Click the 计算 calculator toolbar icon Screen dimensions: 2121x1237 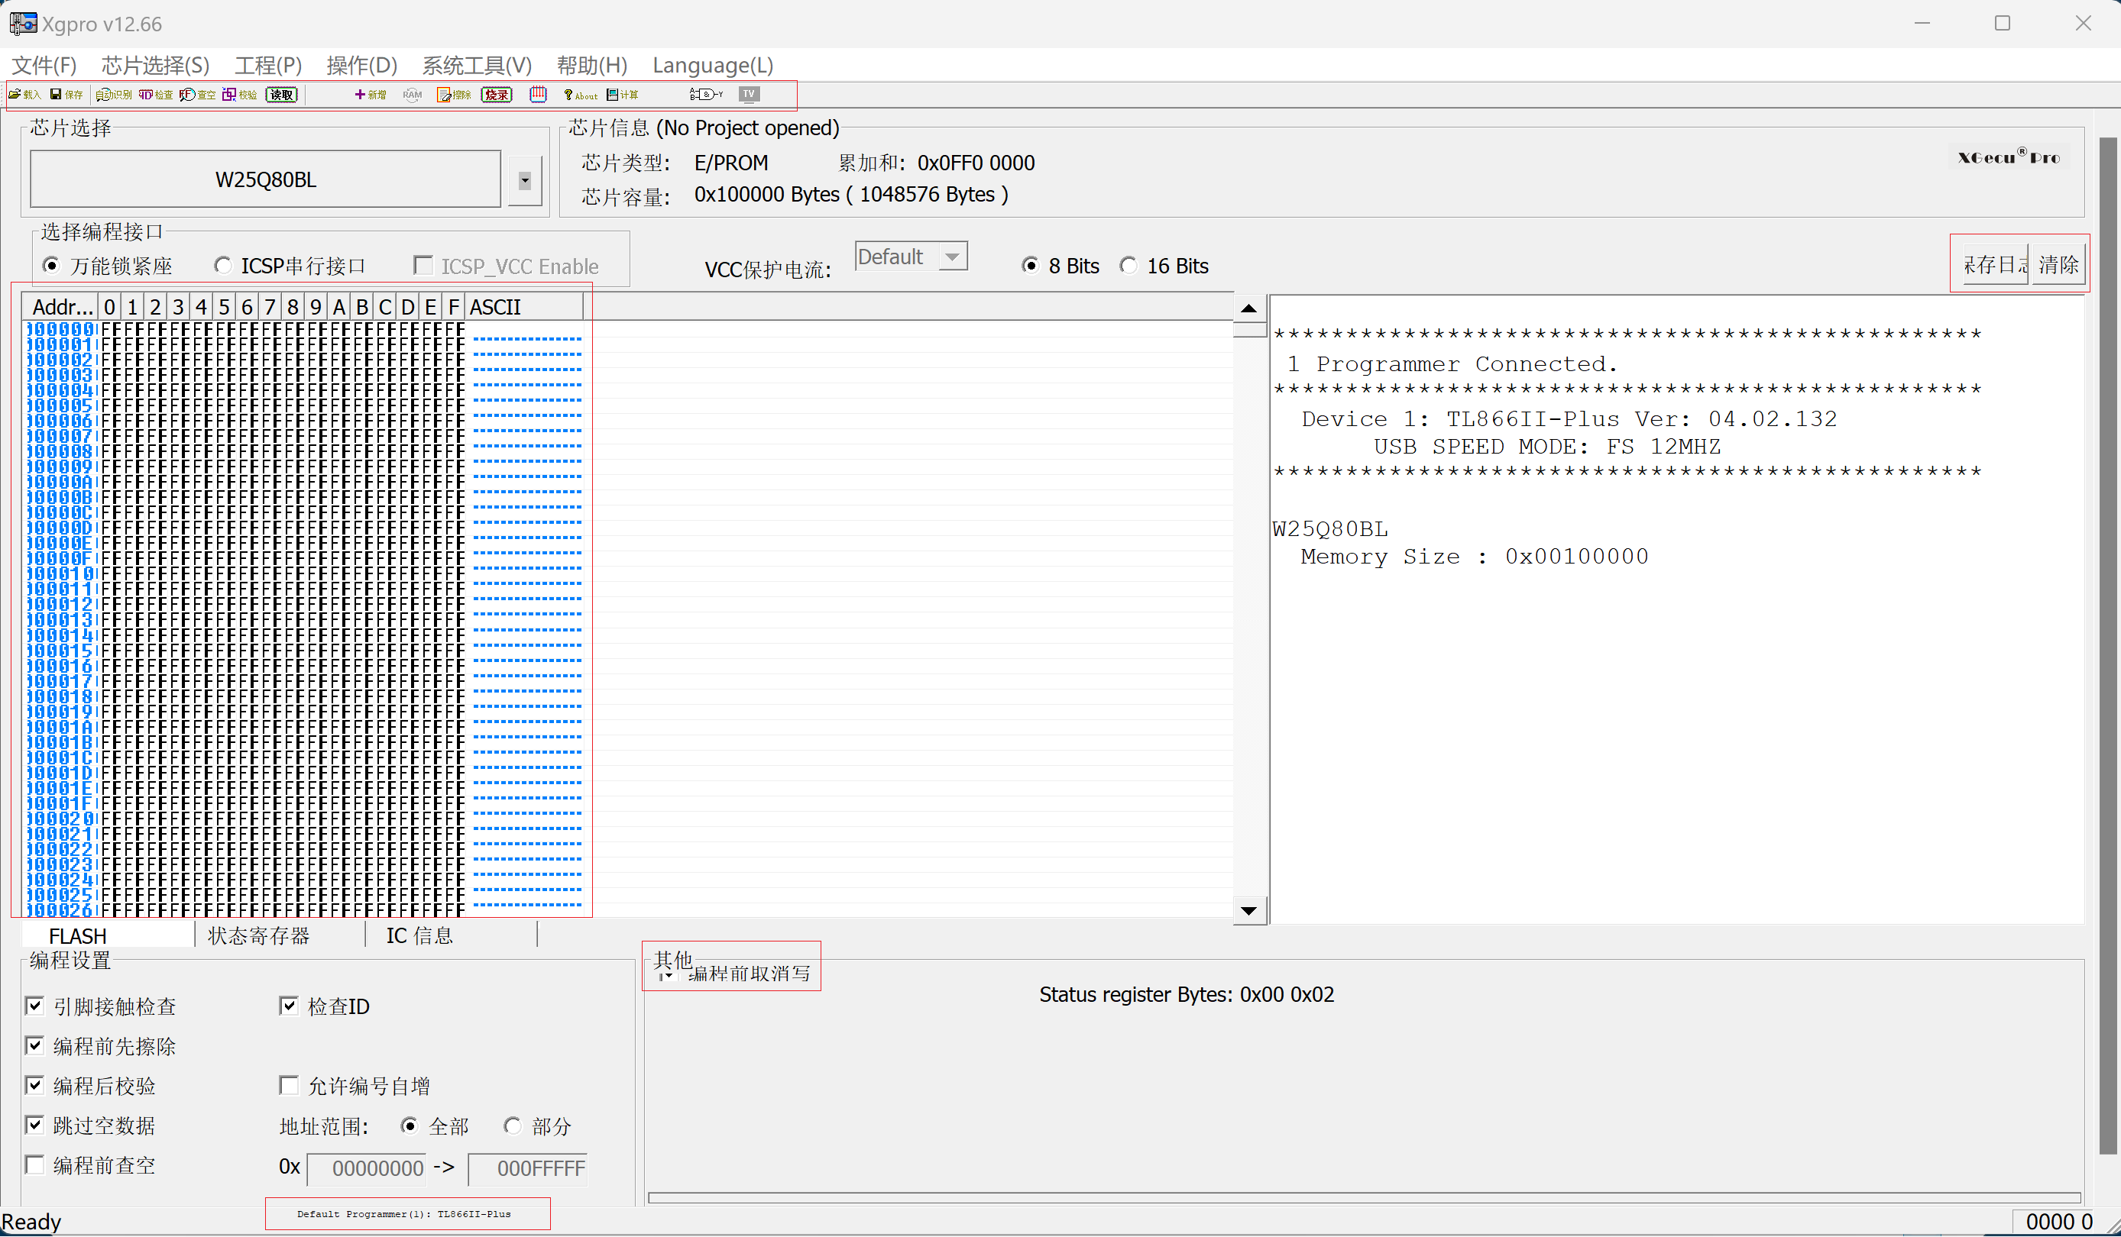623,94
